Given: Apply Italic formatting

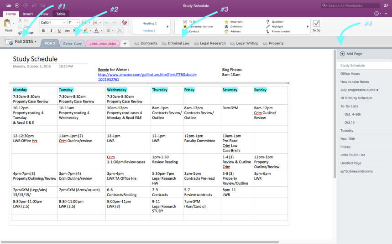Looking at the screenshot, I should point(51,30).
